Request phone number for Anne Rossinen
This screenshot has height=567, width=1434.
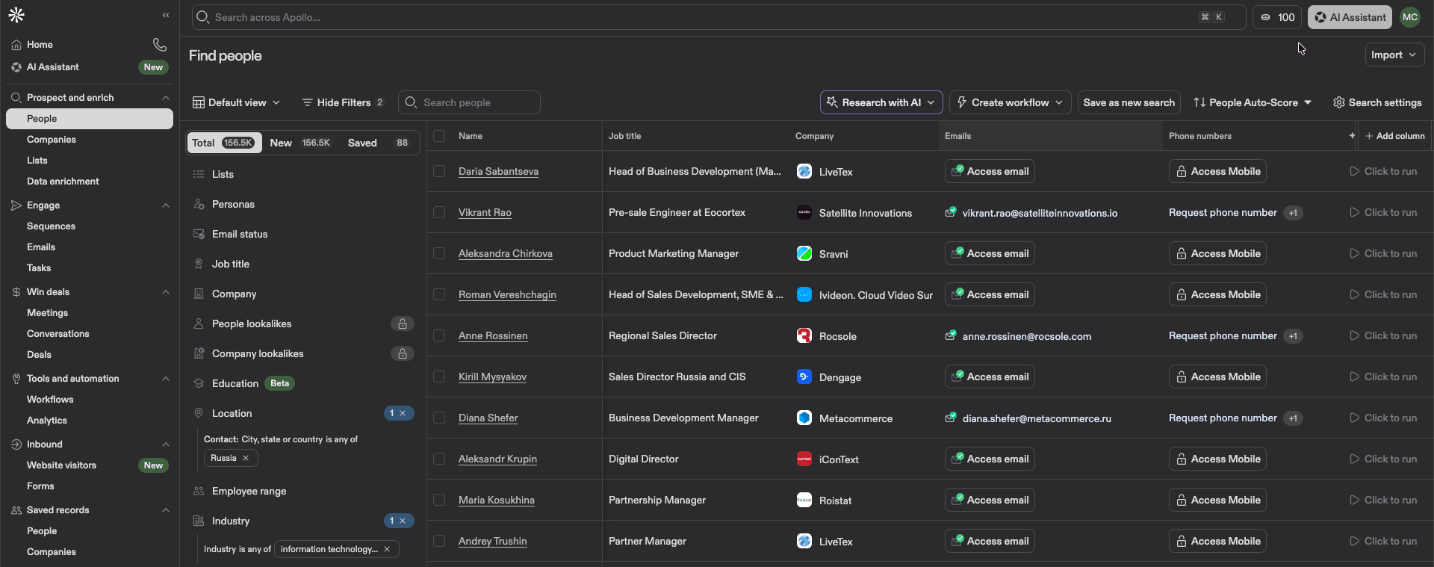coord(1223,335)
